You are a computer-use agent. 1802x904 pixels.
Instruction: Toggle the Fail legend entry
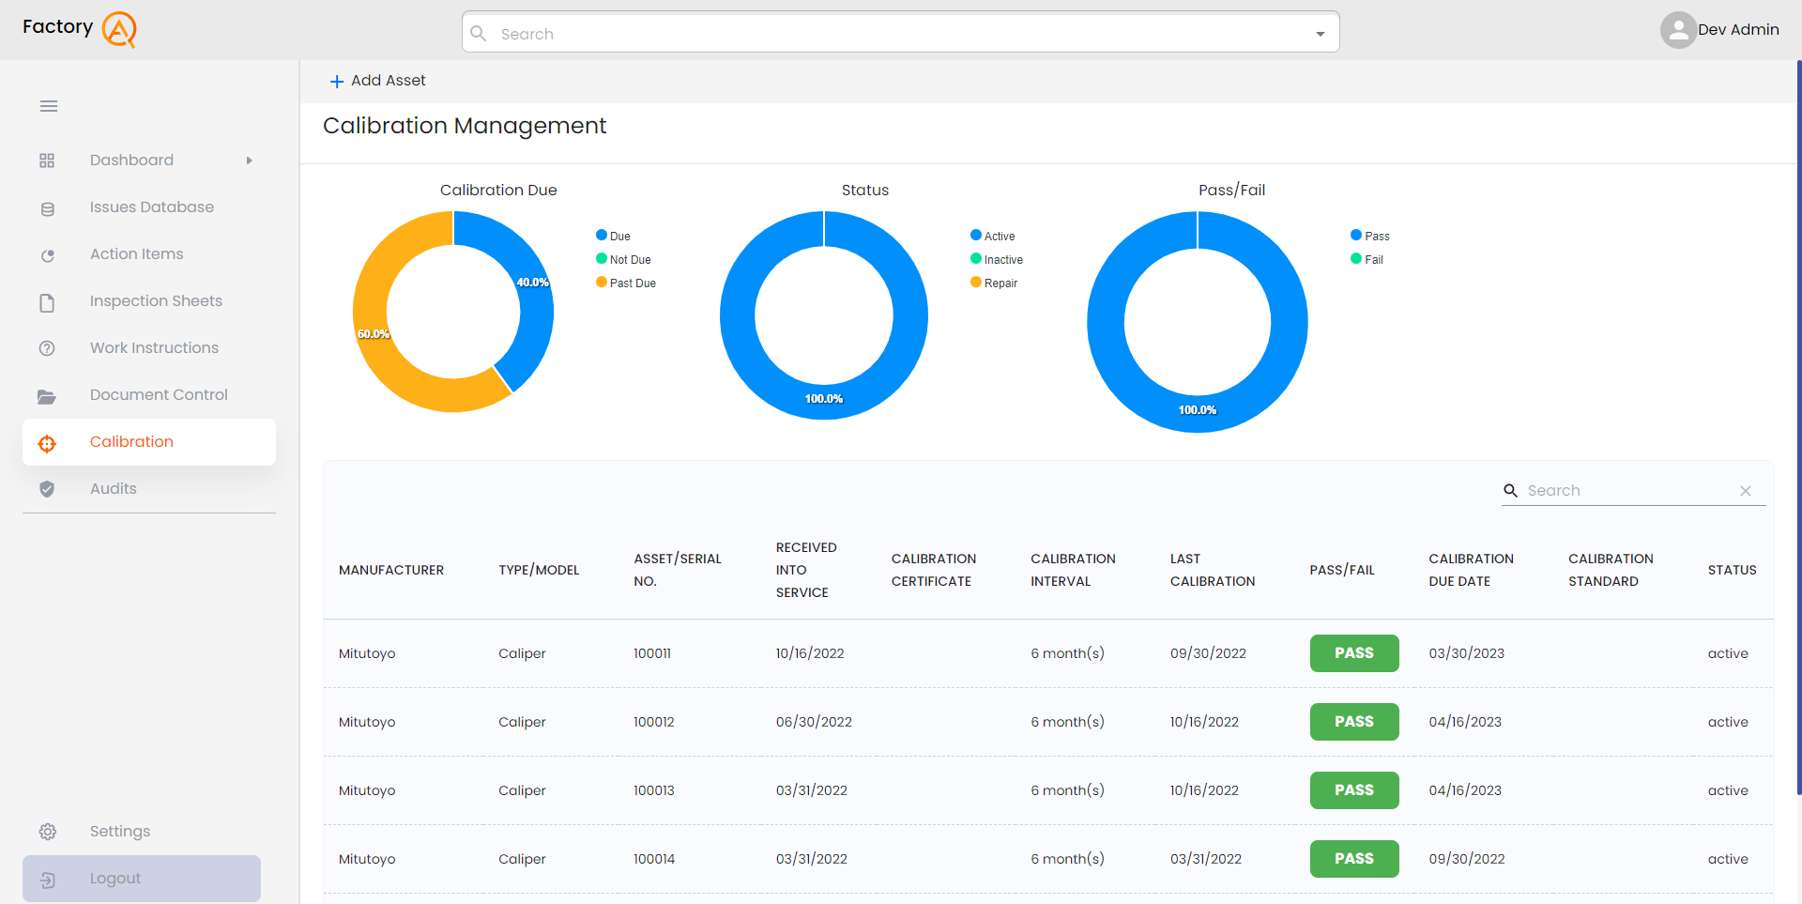(1367, 259)
